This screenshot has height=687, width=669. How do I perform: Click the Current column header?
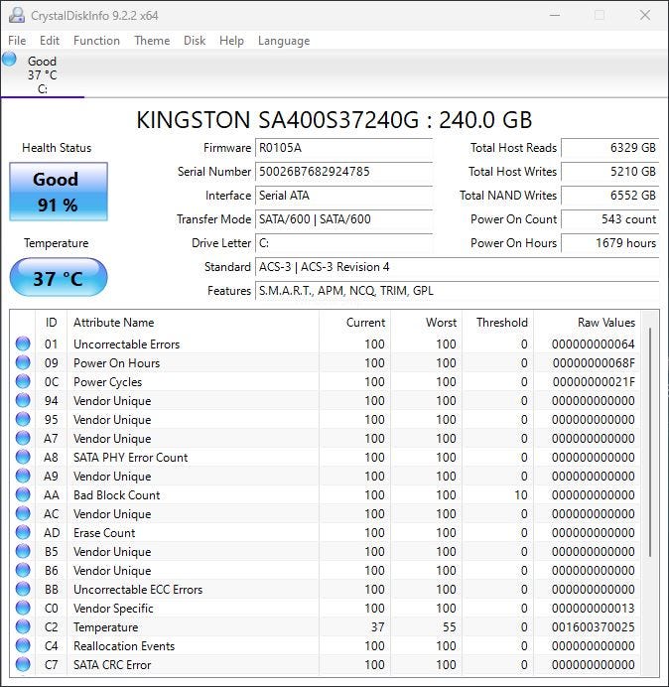click(x=355, y=323)
